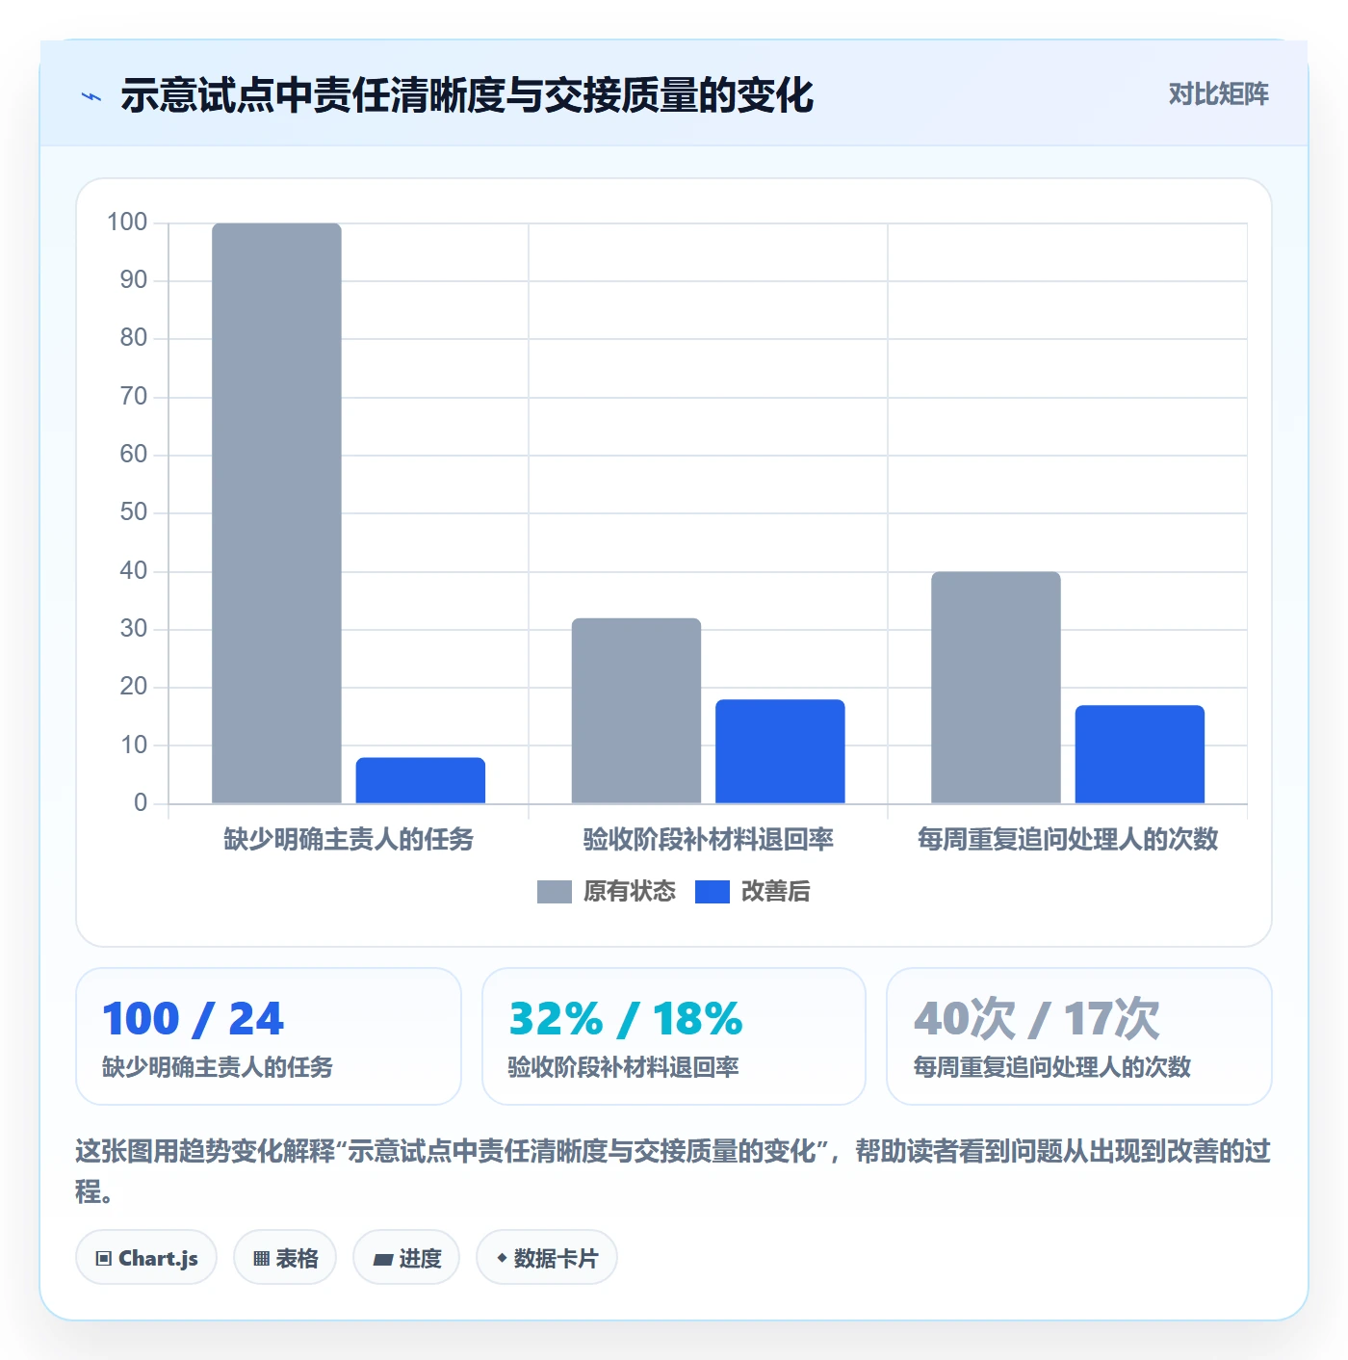Click the stat value 40次 / 17次
The image size is (1348, 1360).
coord(1037,1019)
